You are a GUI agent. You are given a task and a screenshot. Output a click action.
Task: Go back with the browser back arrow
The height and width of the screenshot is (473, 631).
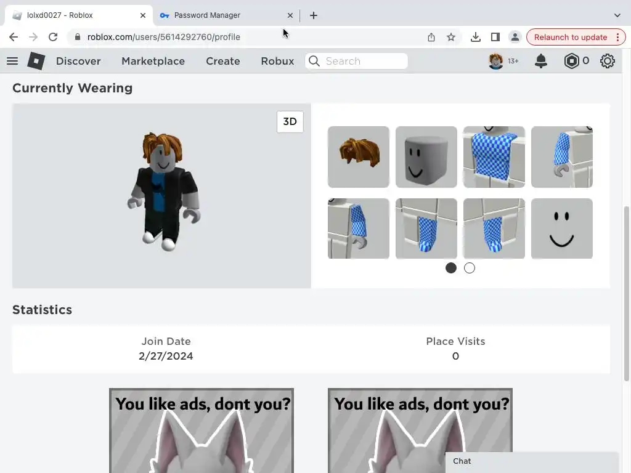coord(14,37)
